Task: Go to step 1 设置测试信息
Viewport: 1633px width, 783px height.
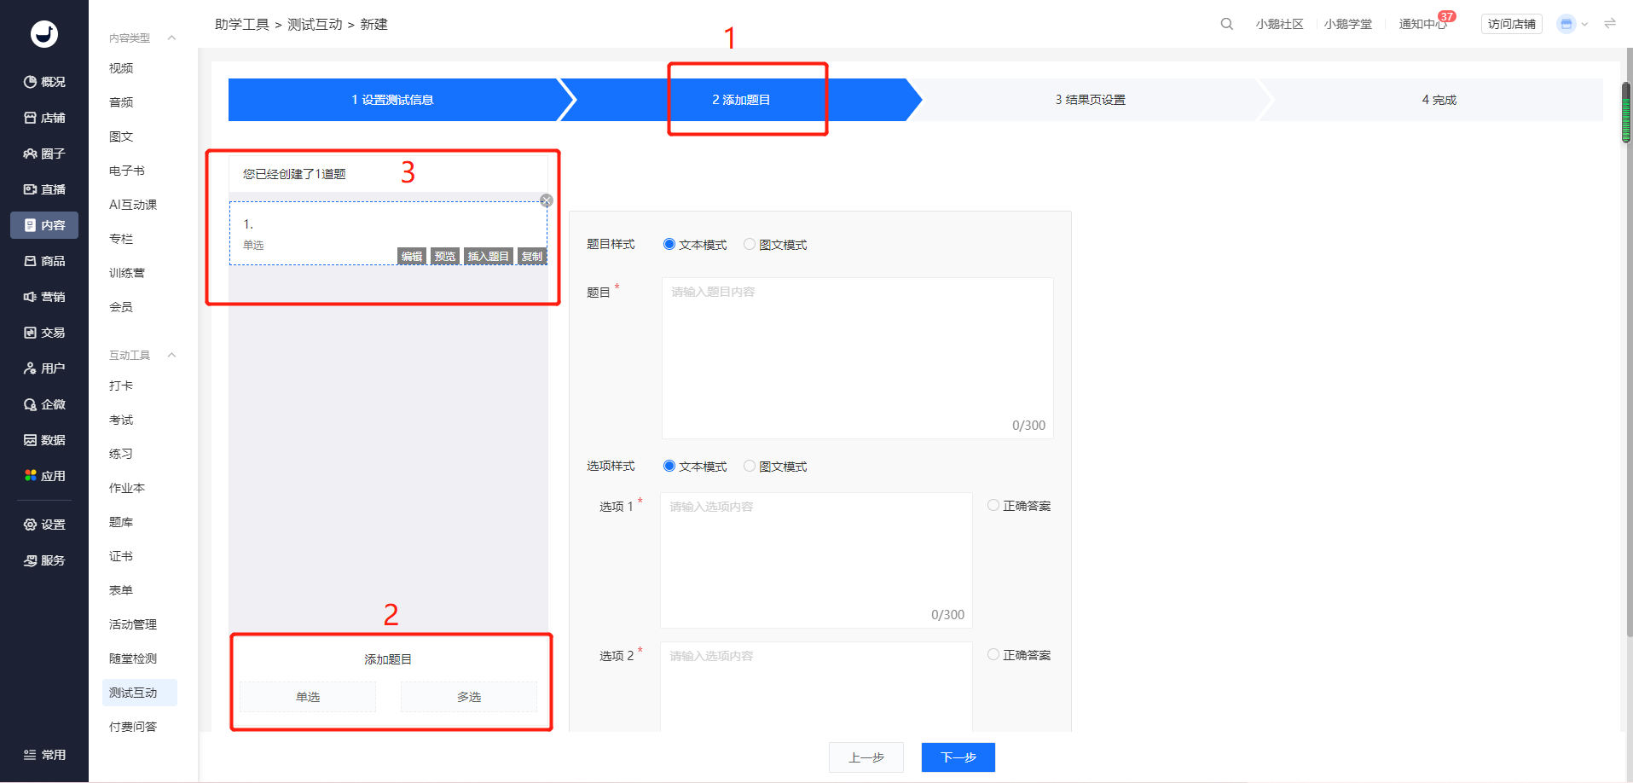Action: 392,100
